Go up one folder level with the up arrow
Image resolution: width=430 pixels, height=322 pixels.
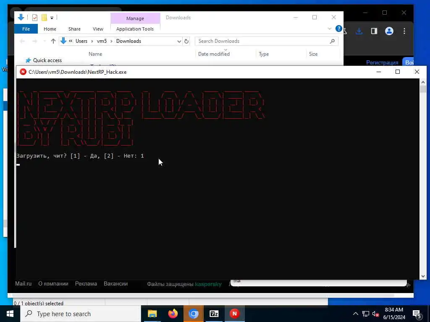point(53,41)
